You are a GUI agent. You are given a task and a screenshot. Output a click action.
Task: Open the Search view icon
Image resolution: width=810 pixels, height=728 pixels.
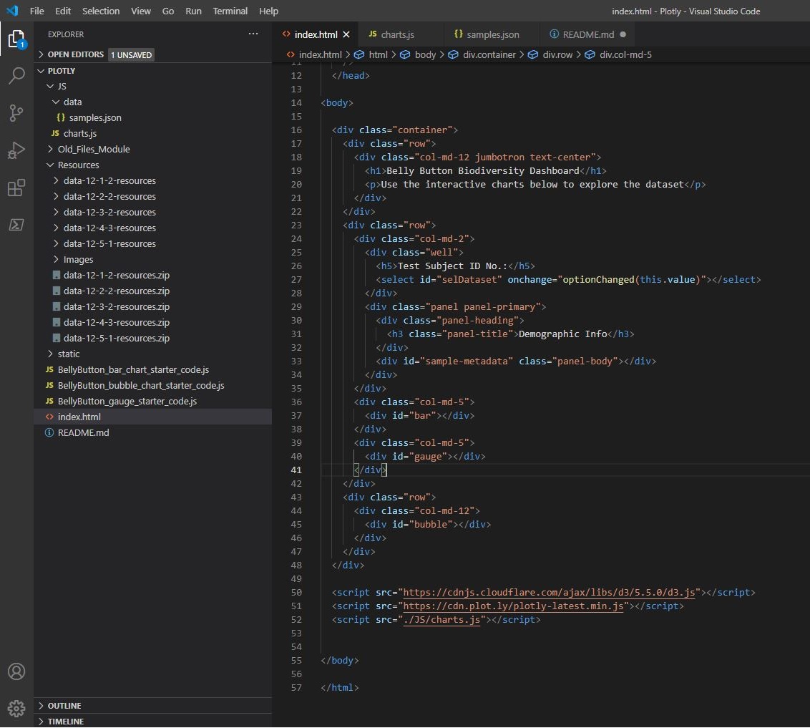click(16, 76)
